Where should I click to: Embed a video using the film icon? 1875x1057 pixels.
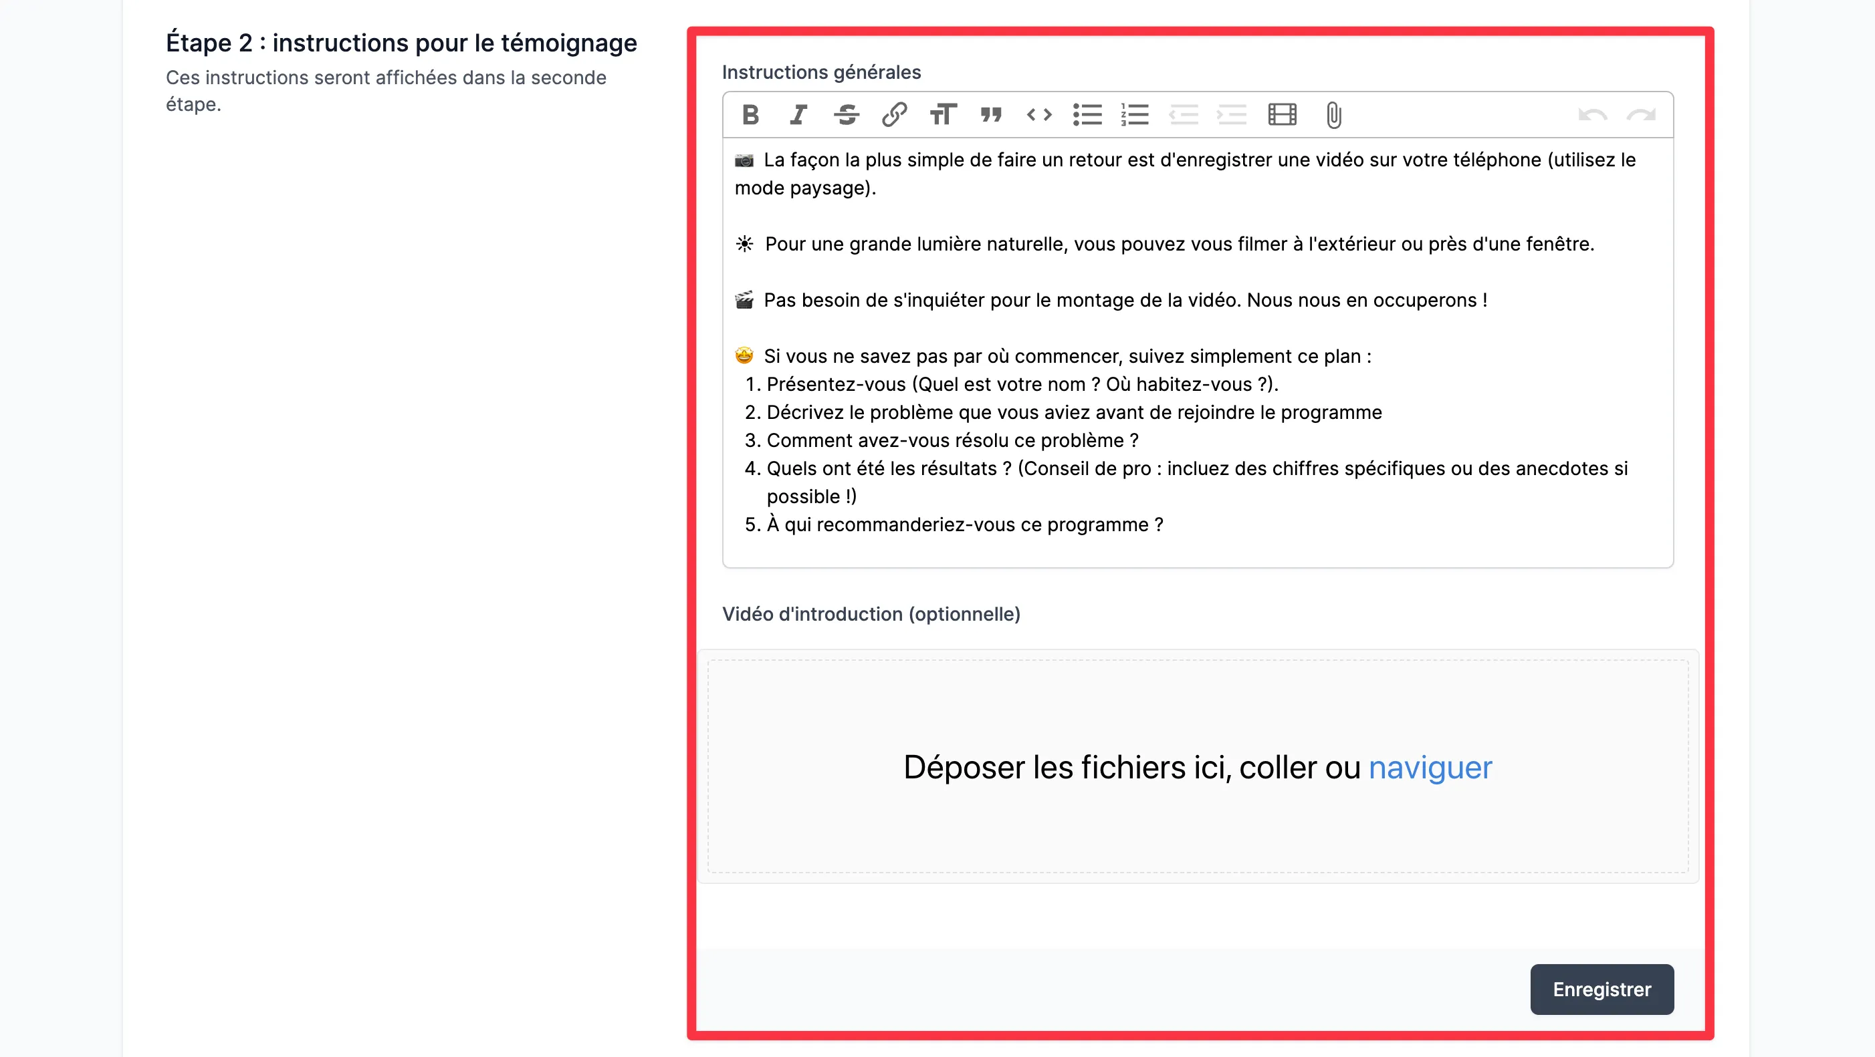click(x=1282, y=115)
